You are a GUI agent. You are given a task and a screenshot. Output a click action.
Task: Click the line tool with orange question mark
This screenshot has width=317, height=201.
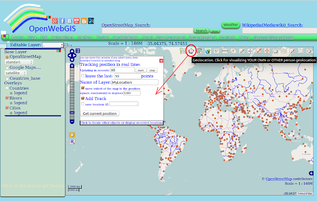click(x=233, y=51)
